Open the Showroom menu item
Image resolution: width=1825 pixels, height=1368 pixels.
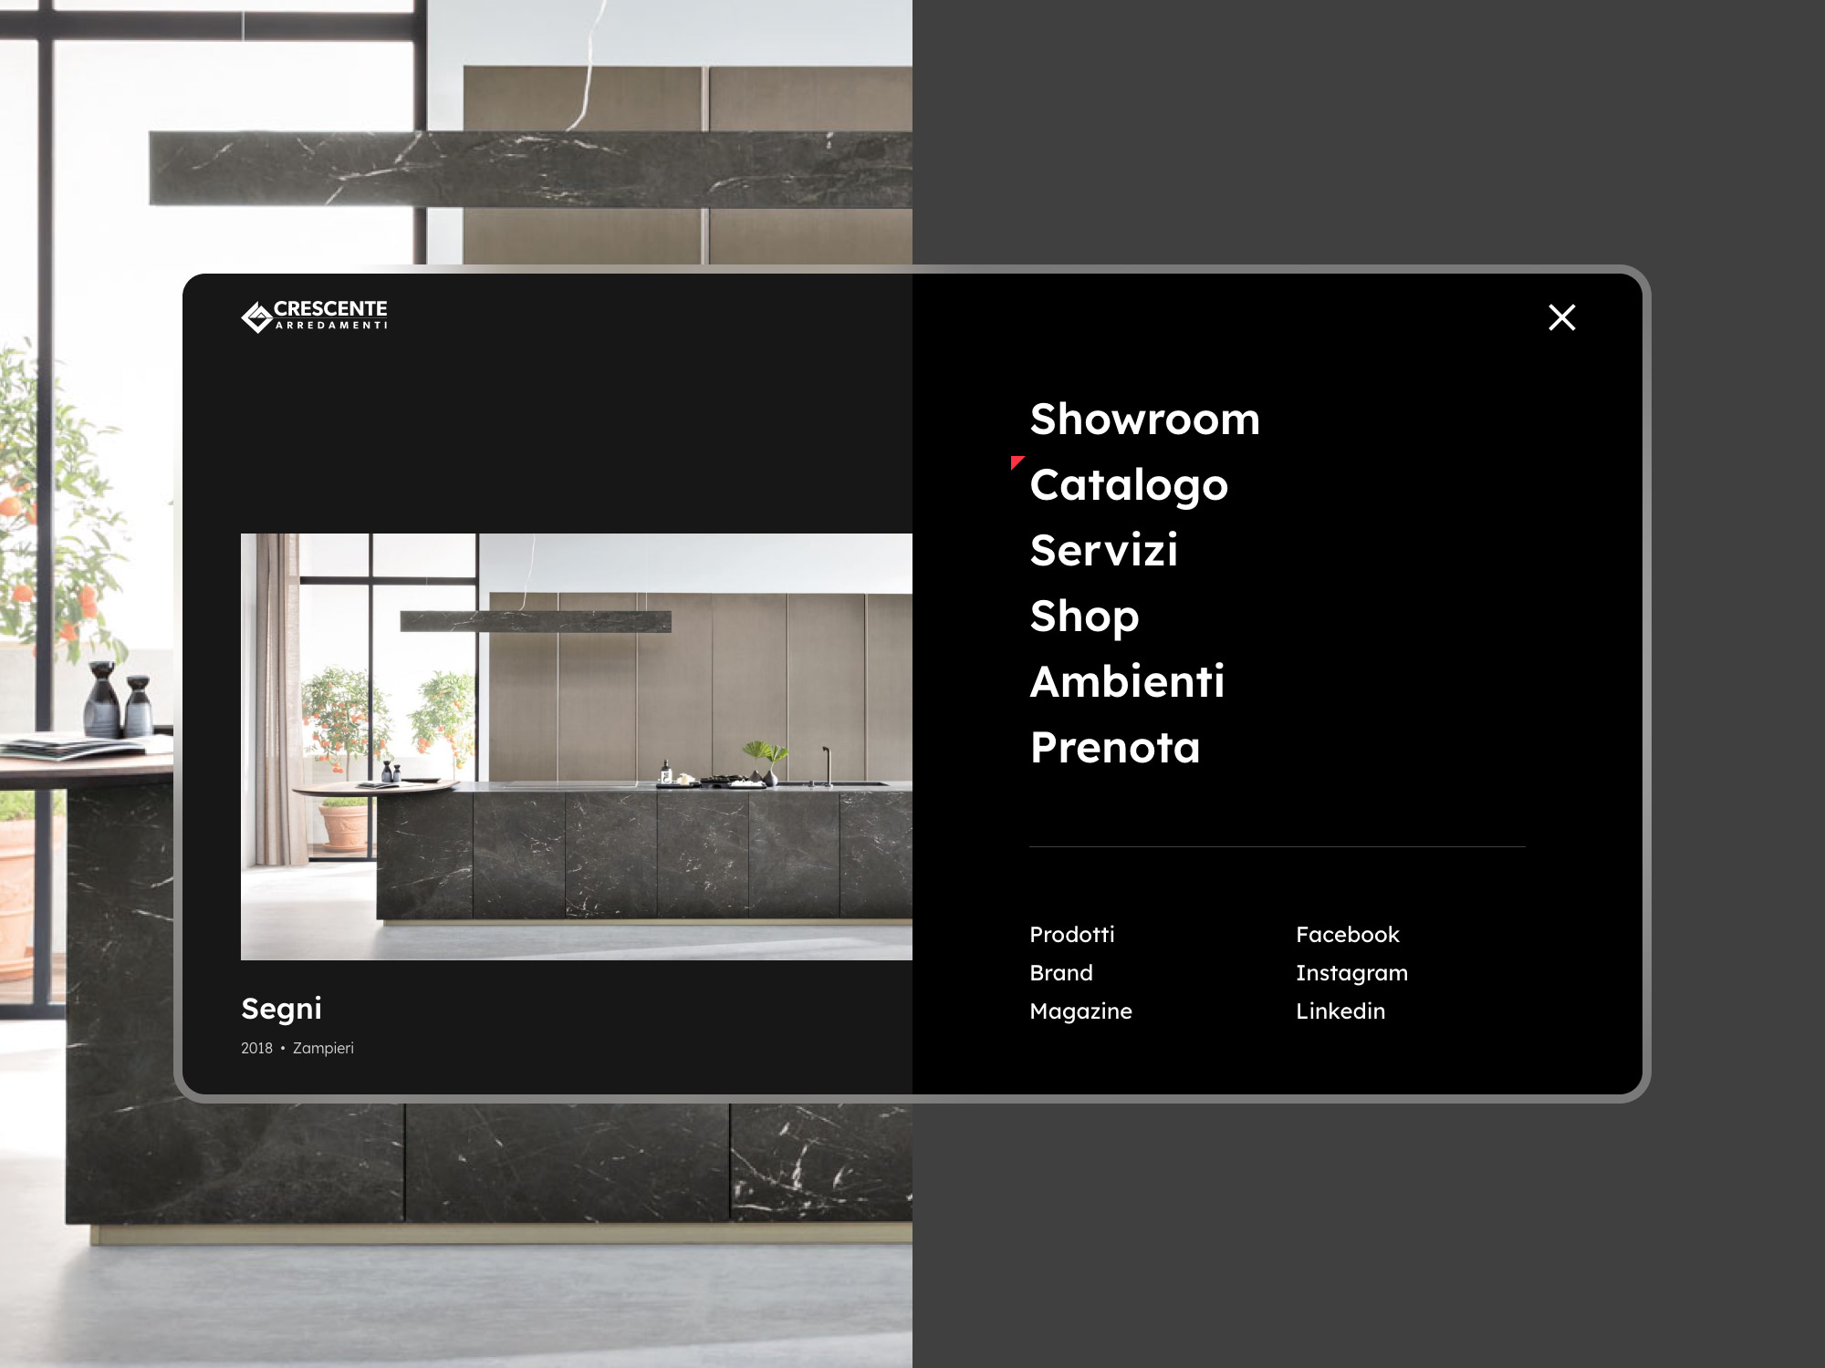(1144, 420)
